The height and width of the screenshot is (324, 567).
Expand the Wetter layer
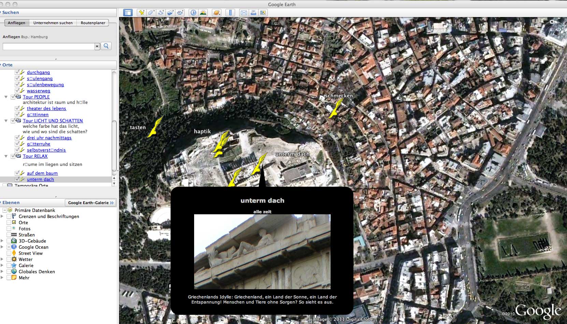[x=2, y=259]
